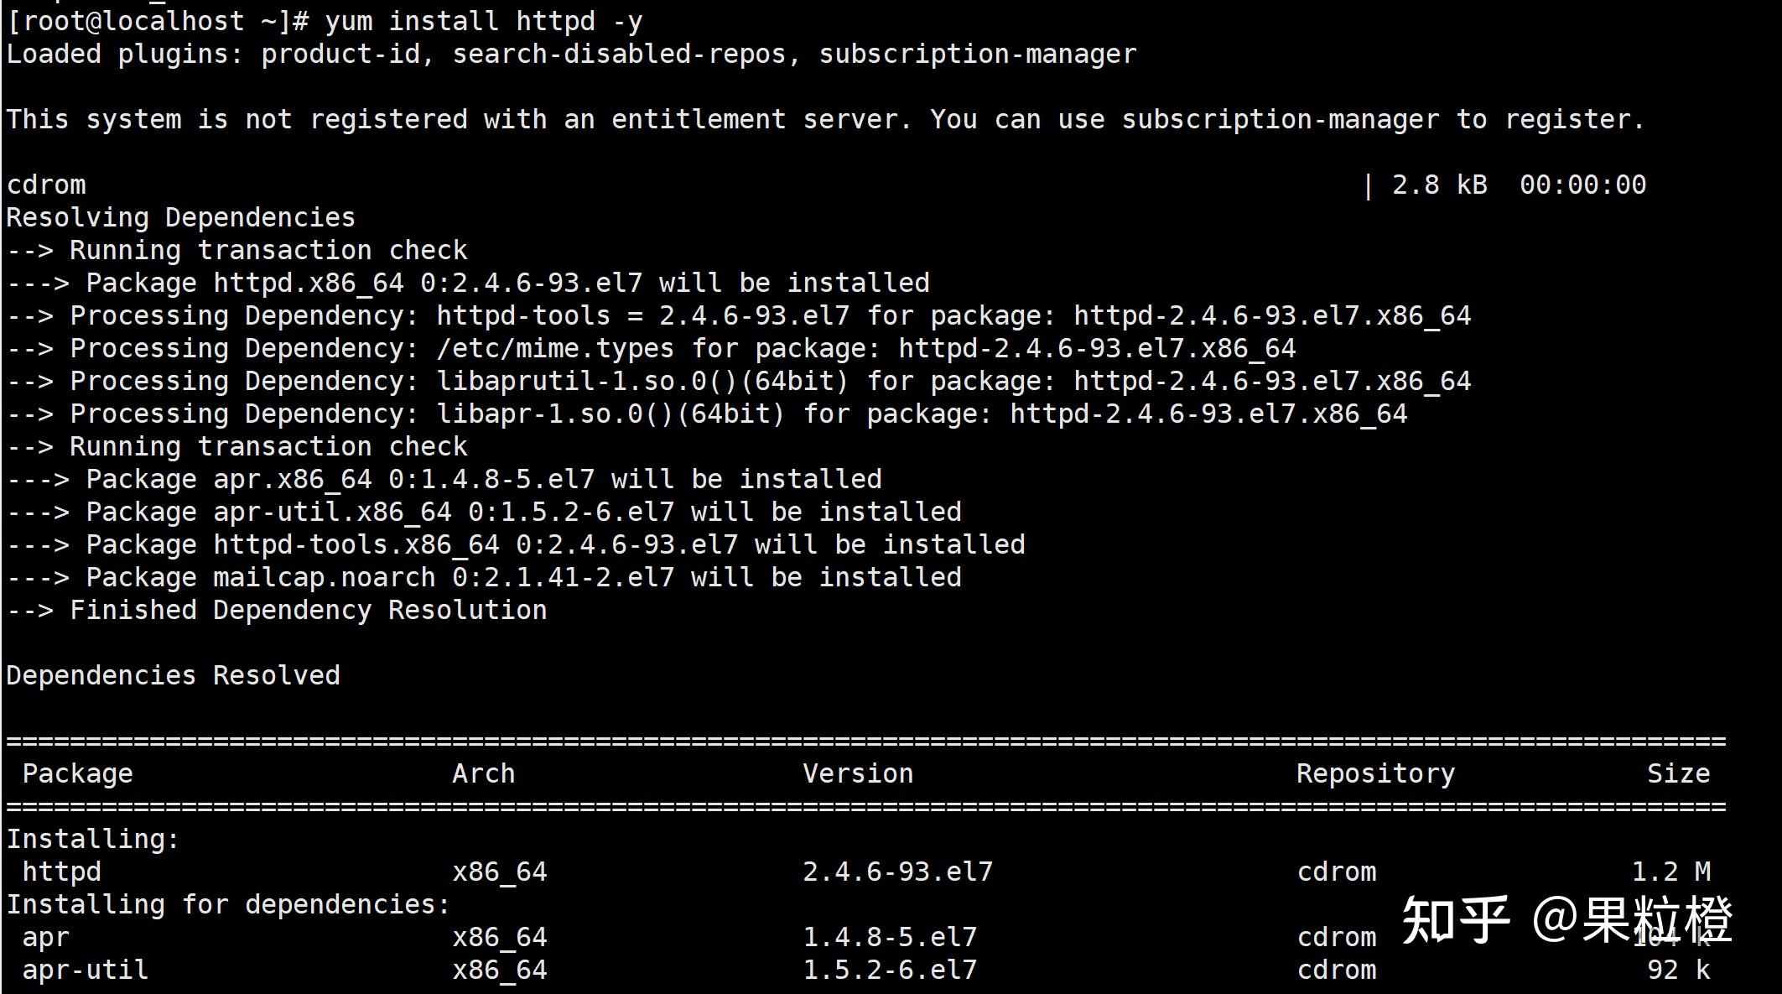
Task: Click the httpd row's 'cdrom' repository
Action: pyautogui.click(x=1337, y=872)
